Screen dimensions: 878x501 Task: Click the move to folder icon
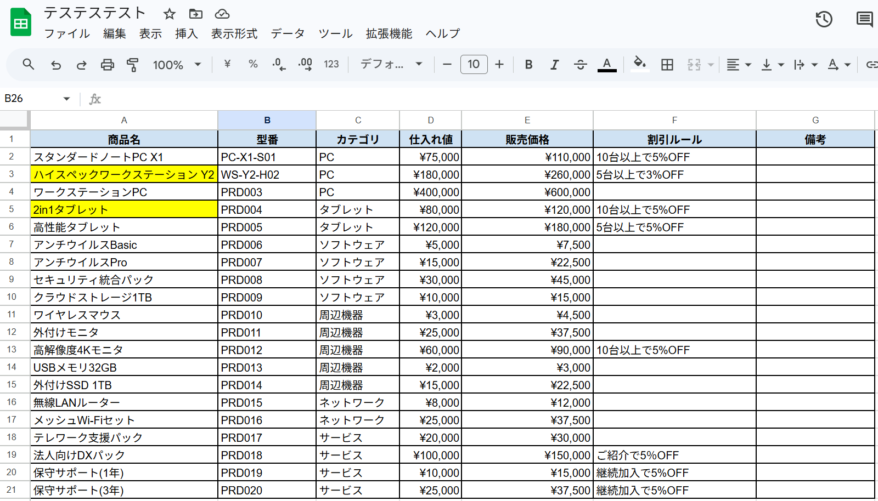pyautogui.click(x=196, y=14)
